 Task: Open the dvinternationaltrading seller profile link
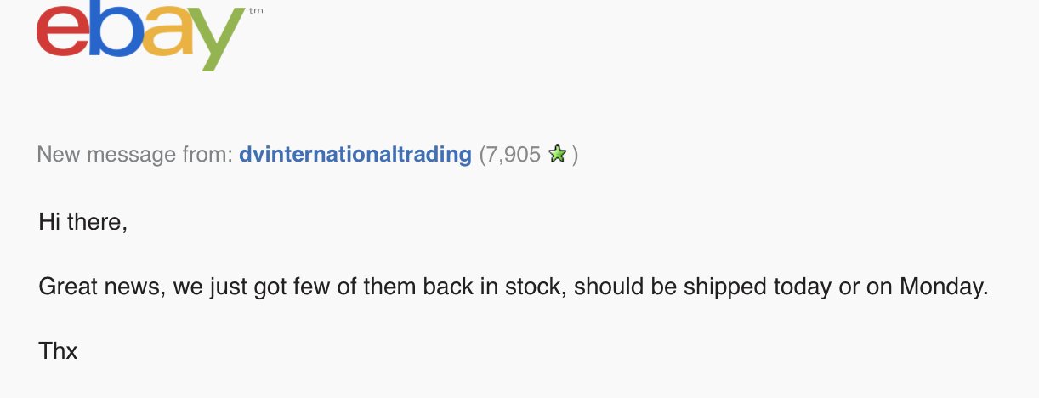[355, 154]
